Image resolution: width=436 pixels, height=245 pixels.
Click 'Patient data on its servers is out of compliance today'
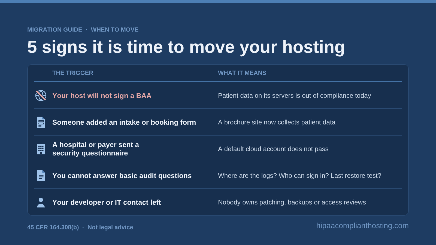pyautogui.click(x=295, y=96)
